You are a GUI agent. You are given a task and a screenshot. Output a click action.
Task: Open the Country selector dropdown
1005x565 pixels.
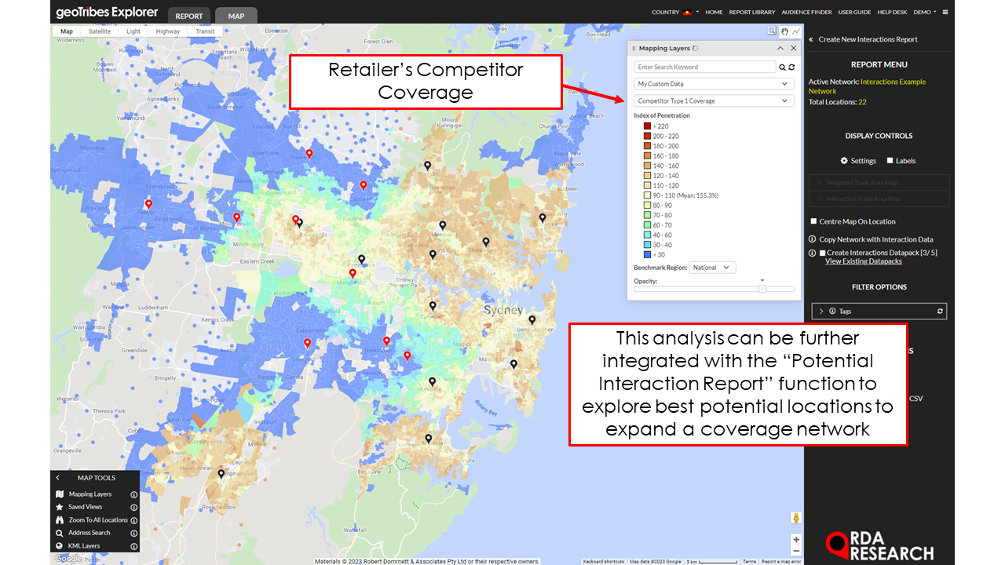click(674, 13)
